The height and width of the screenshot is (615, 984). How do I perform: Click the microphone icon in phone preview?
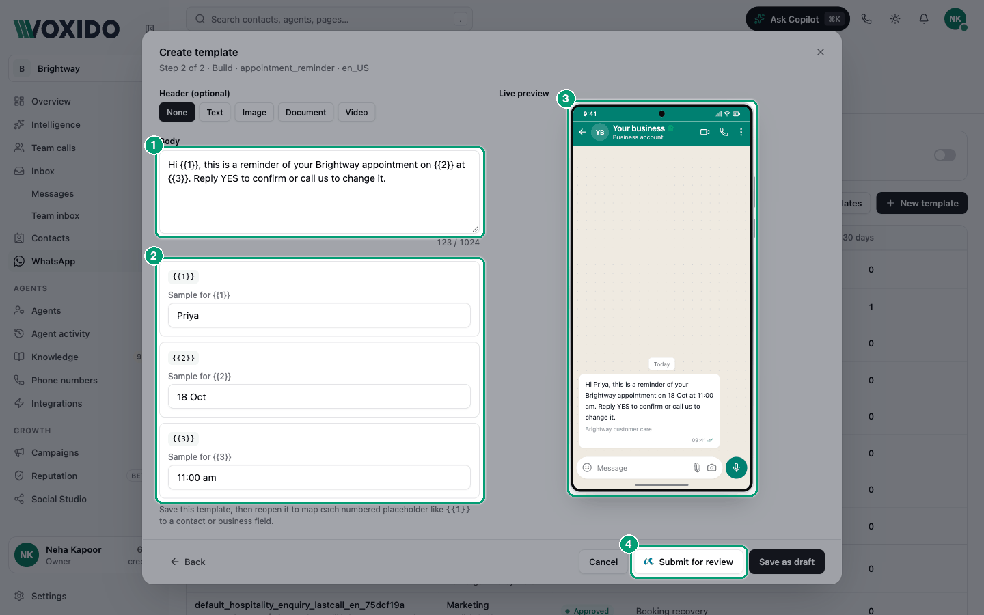click(736, 468)
